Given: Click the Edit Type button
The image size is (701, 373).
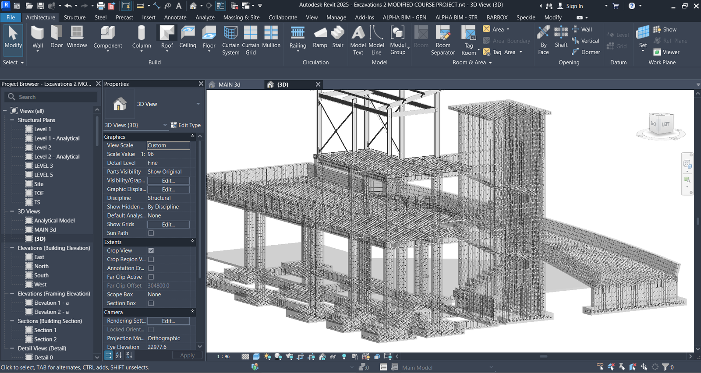Looking at the screenshot, I should [186, 125].
